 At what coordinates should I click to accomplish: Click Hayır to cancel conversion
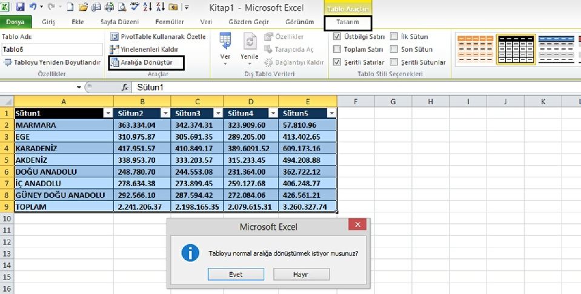click(301, 275)
